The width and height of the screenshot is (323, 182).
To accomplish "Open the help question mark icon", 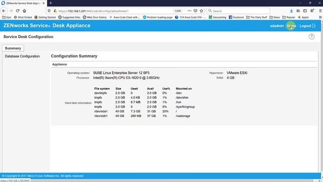I will (311, 36).
